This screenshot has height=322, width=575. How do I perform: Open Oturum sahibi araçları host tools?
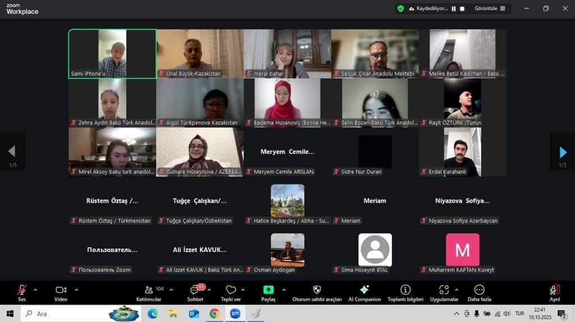tap(317, 292)
